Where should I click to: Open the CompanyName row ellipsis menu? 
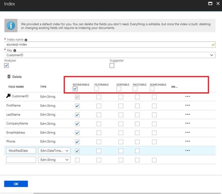188,123
